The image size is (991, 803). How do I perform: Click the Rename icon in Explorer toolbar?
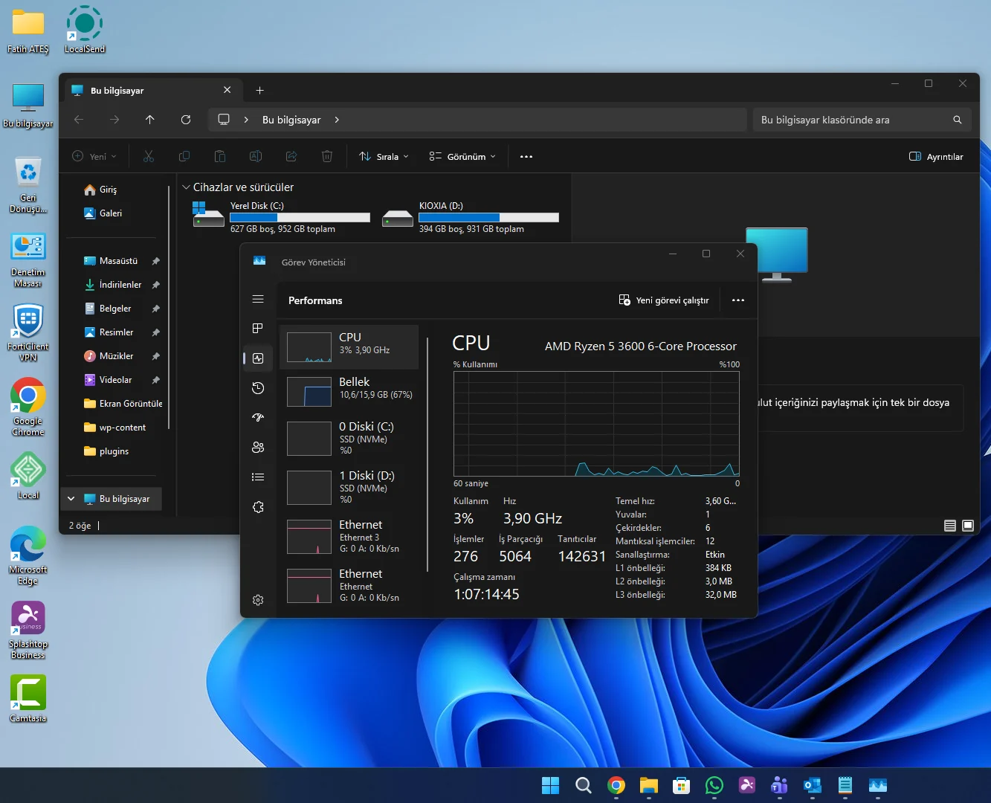(x=256, y=156)
